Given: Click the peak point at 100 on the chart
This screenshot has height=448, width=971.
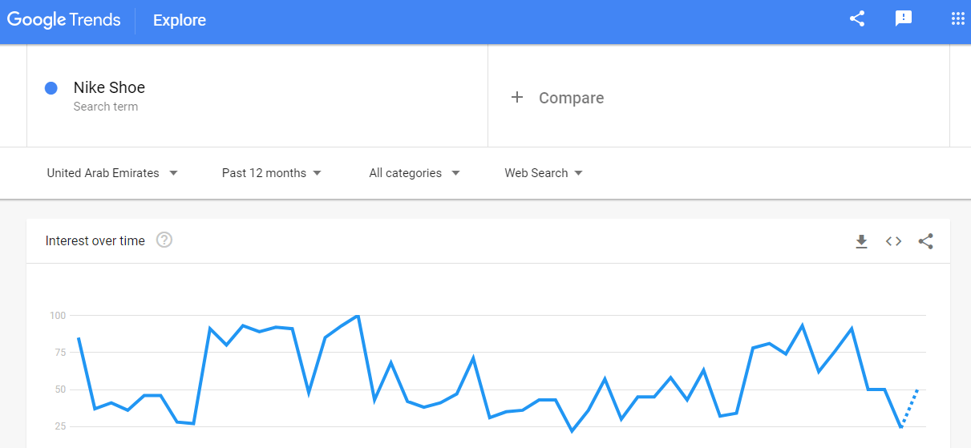Looking at the screenshot, I should (358, 317).
